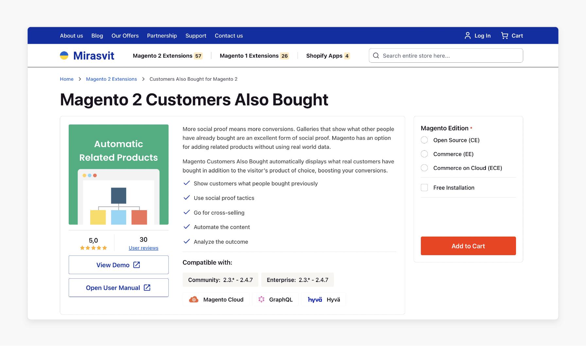Open the Contact us page

(229, 36)
